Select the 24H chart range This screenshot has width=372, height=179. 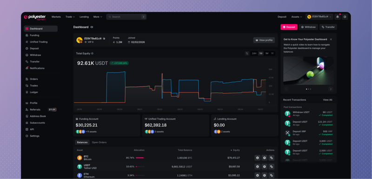(254, 53)
